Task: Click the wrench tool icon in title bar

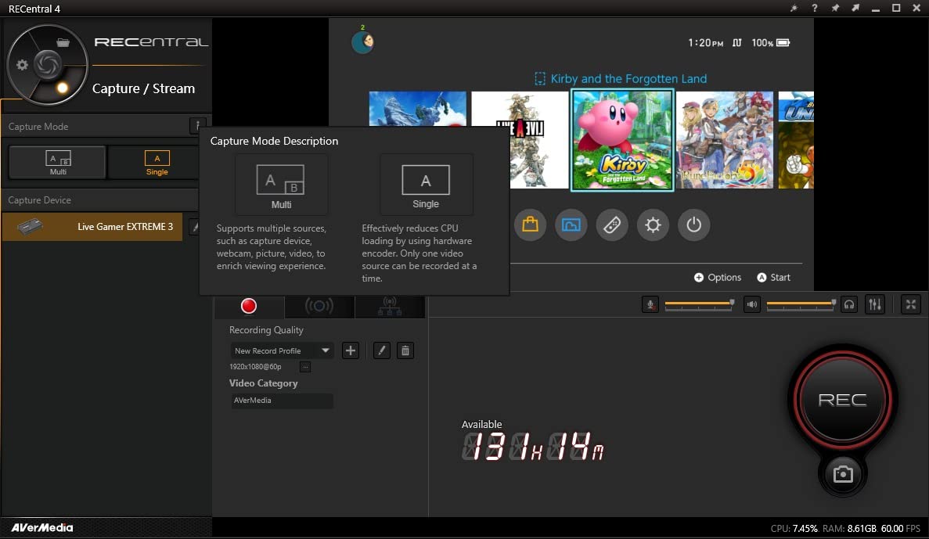Action: coord(794,9)
